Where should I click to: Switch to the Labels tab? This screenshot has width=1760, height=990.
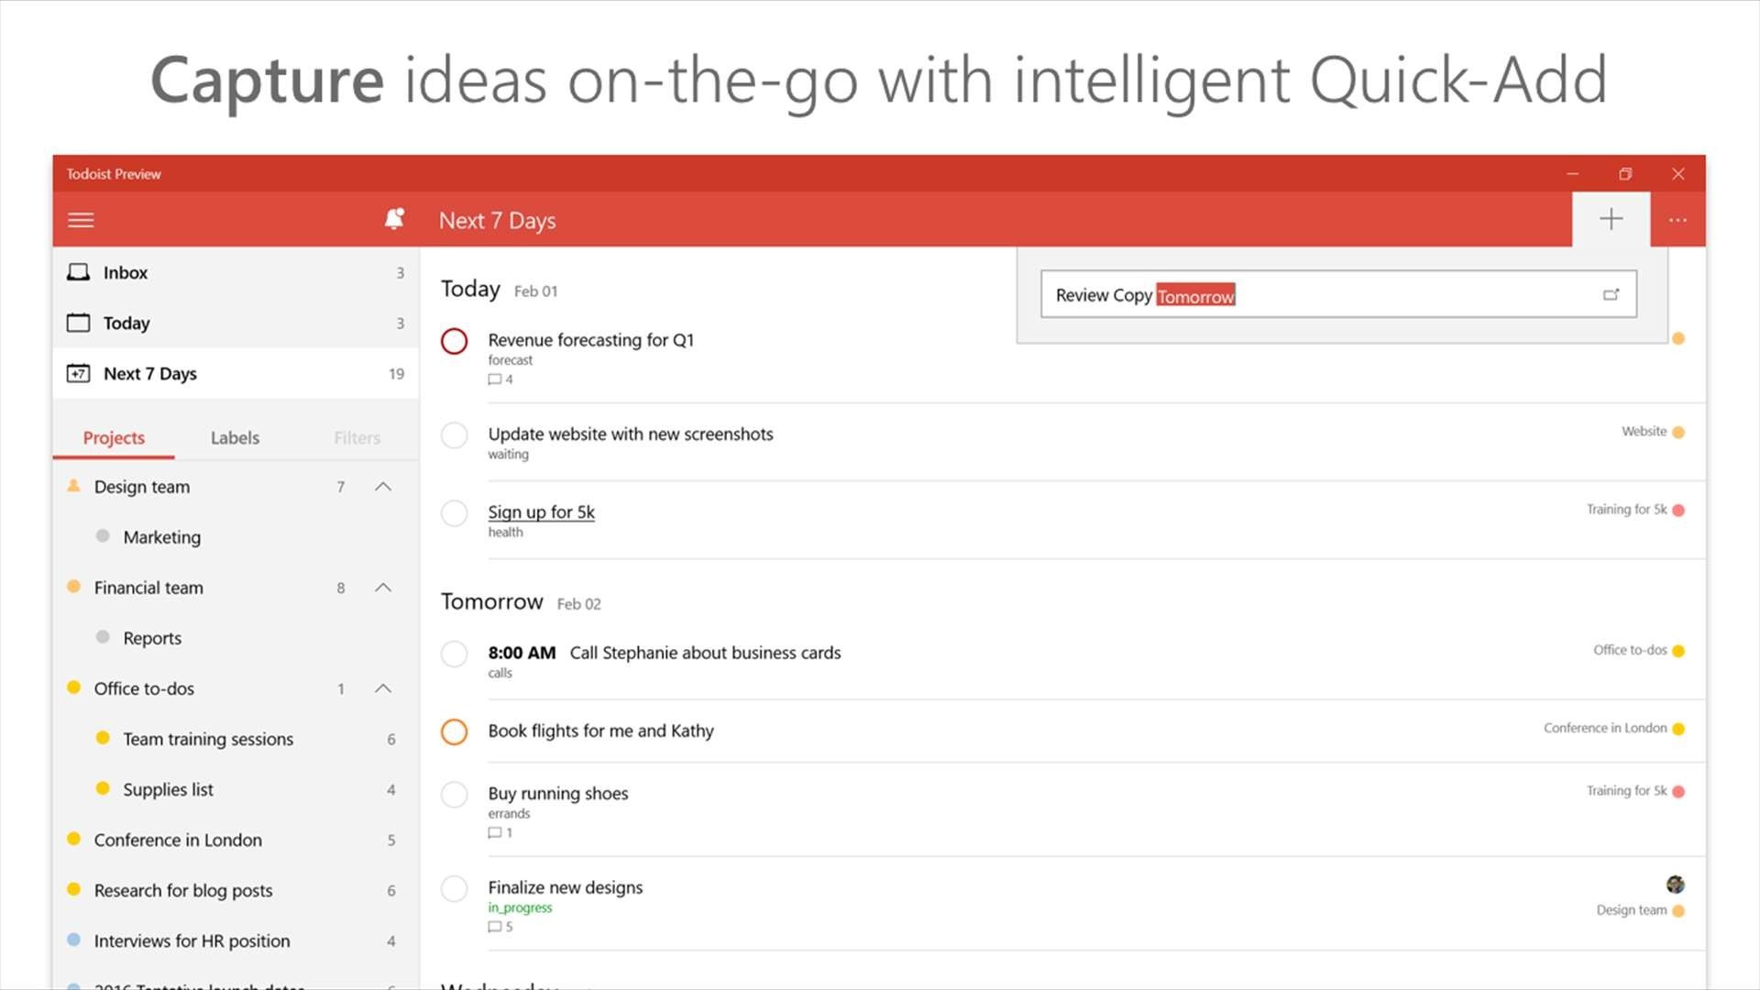point(235,438)
